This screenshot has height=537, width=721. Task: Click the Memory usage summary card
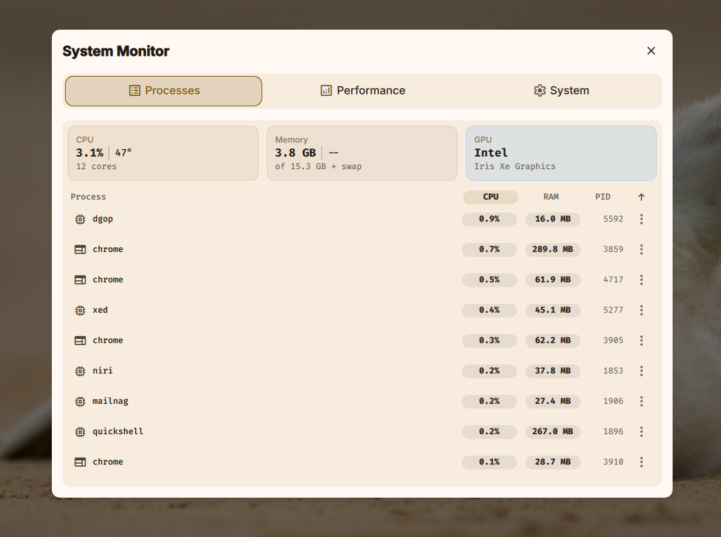pos(362,153)
